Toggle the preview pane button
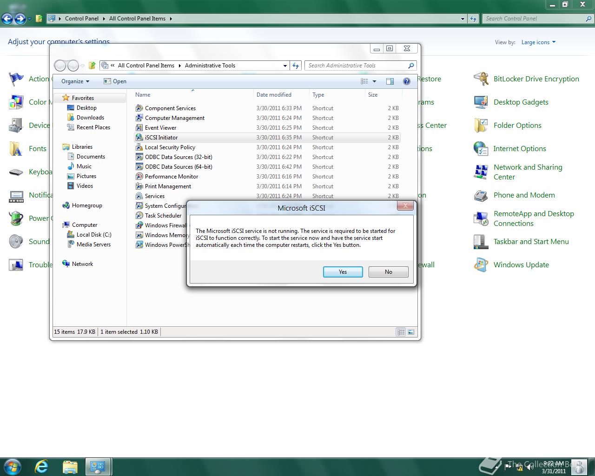 pyautogui.click(x=390, y=81)
